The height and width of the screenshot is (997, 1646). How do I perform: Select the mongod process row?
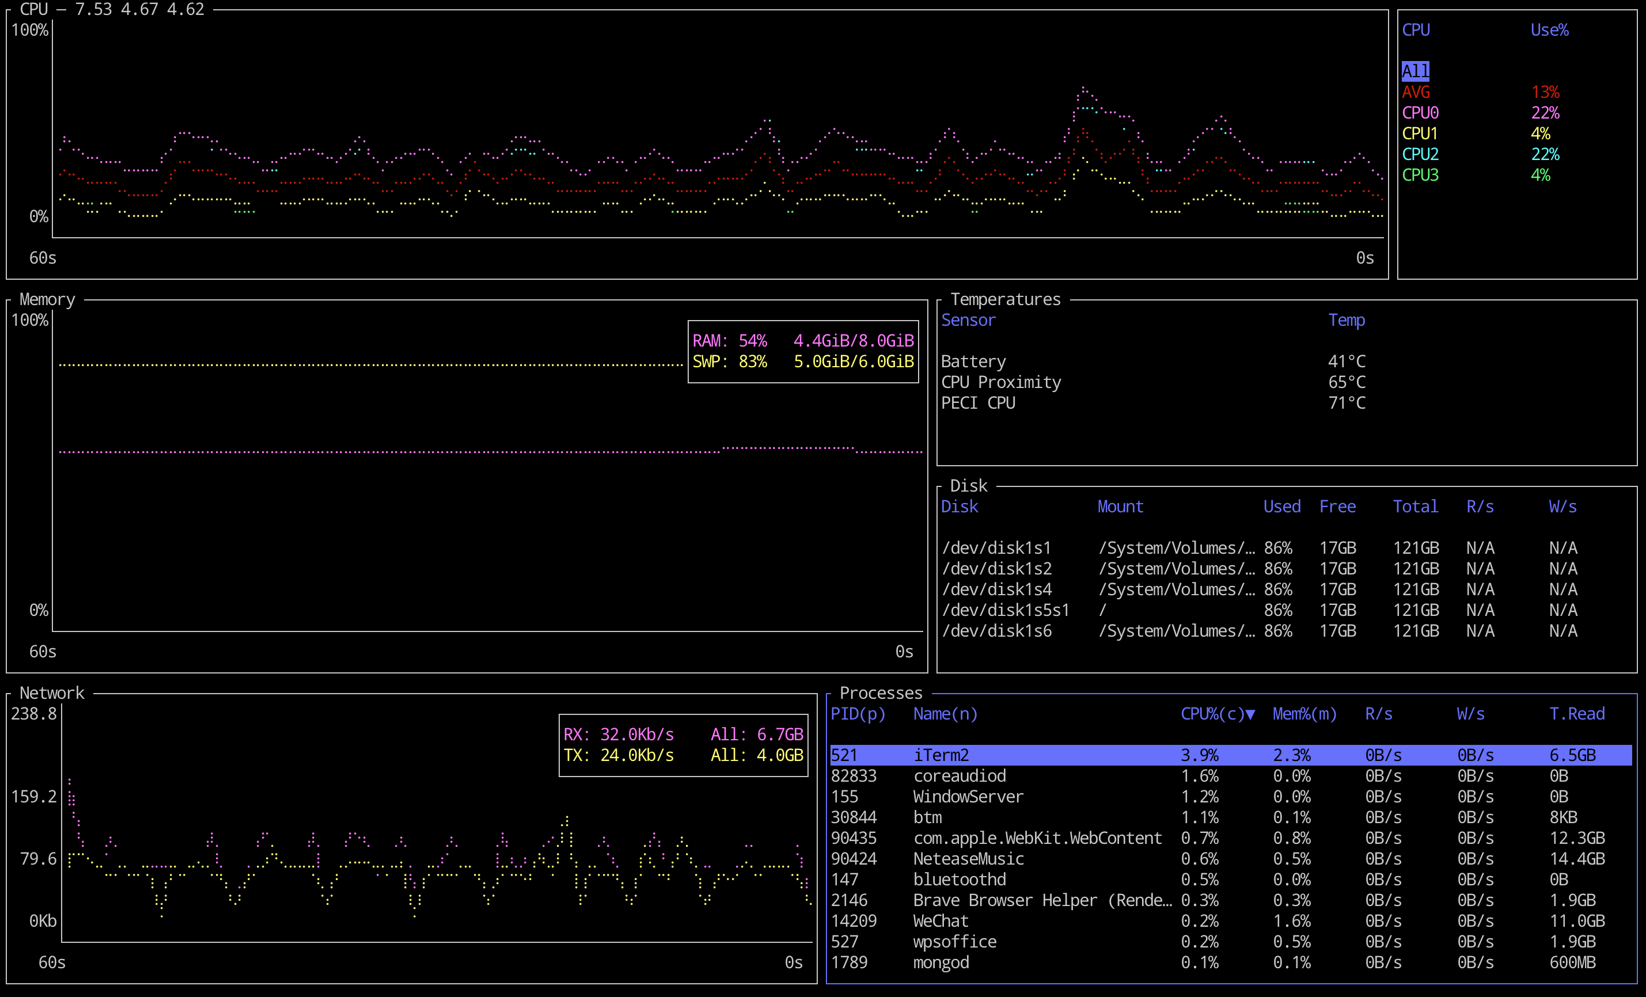tap(940, 962)
